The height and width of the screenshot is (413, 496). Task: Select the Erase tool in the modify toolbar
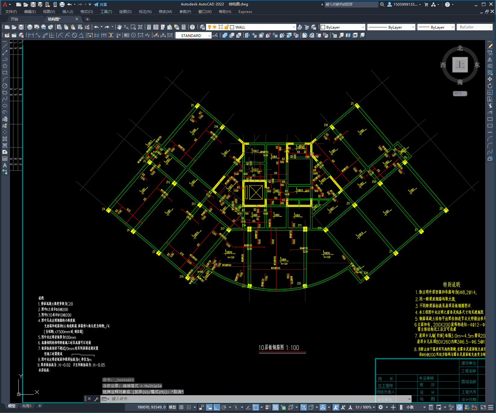(490, 46)
